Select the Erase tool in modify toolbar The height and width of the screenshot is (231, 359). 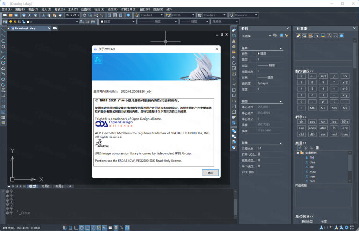pyautogui.click(x=234, y=30)
